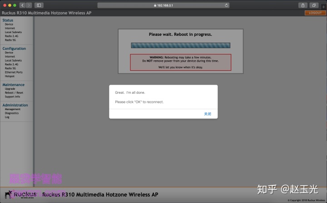Open Status Device page
The image size is (327, 203).
pos(9,24)
